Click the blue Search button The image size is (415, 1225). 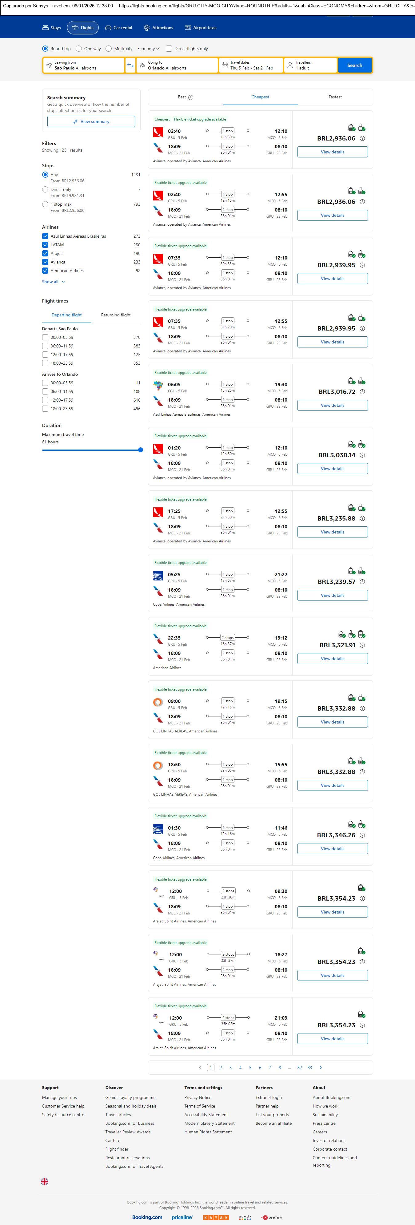[355, 65]
